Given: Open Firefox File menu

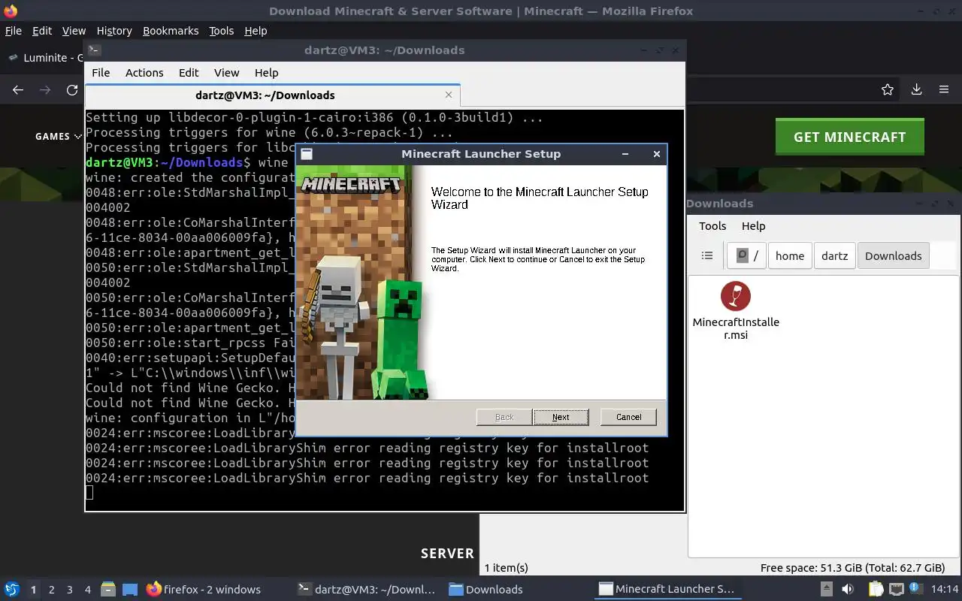Looking at the screenshot, I should [14, 31].
